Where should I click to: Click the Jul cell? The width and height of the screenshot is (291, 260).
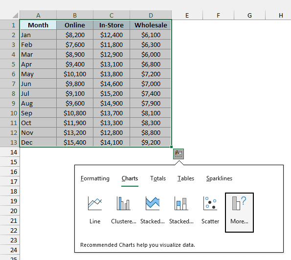click(38, 93)
